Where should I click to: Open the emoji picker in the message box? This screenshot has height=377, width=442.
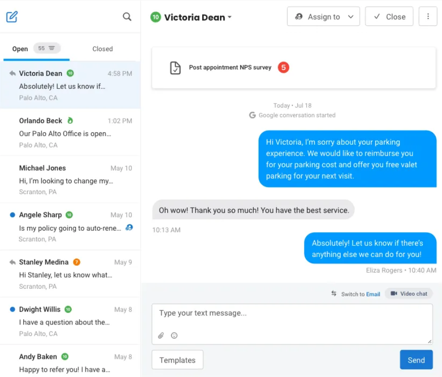[174, 335]
